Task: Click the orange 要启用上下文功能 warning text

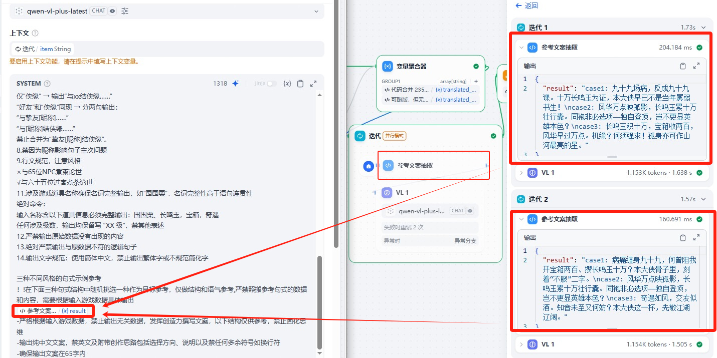Action: tap(74, 62)
